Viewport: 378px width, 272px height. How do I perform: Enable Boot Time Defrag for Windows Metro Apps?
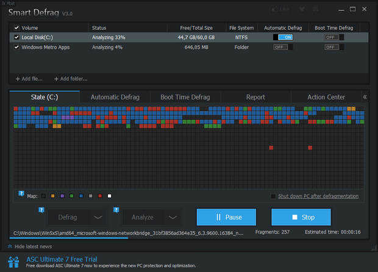(334, 47)
